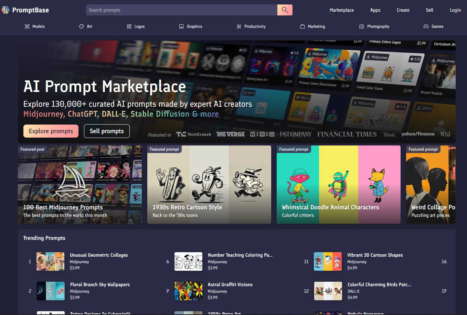The image size is (467, 315).
Task: Click the 'Back to the '30s toons' subtitle
Action: tap(175, 215)
